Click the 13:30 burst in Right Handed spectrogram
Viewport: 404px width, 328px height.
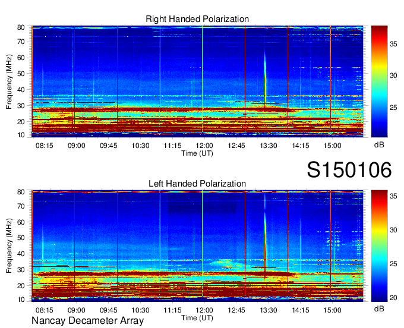(x=265, y=78)
